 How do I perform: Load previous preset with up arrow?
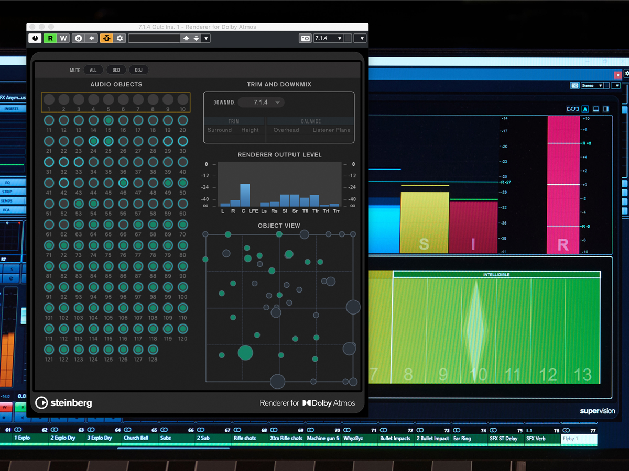186,38
